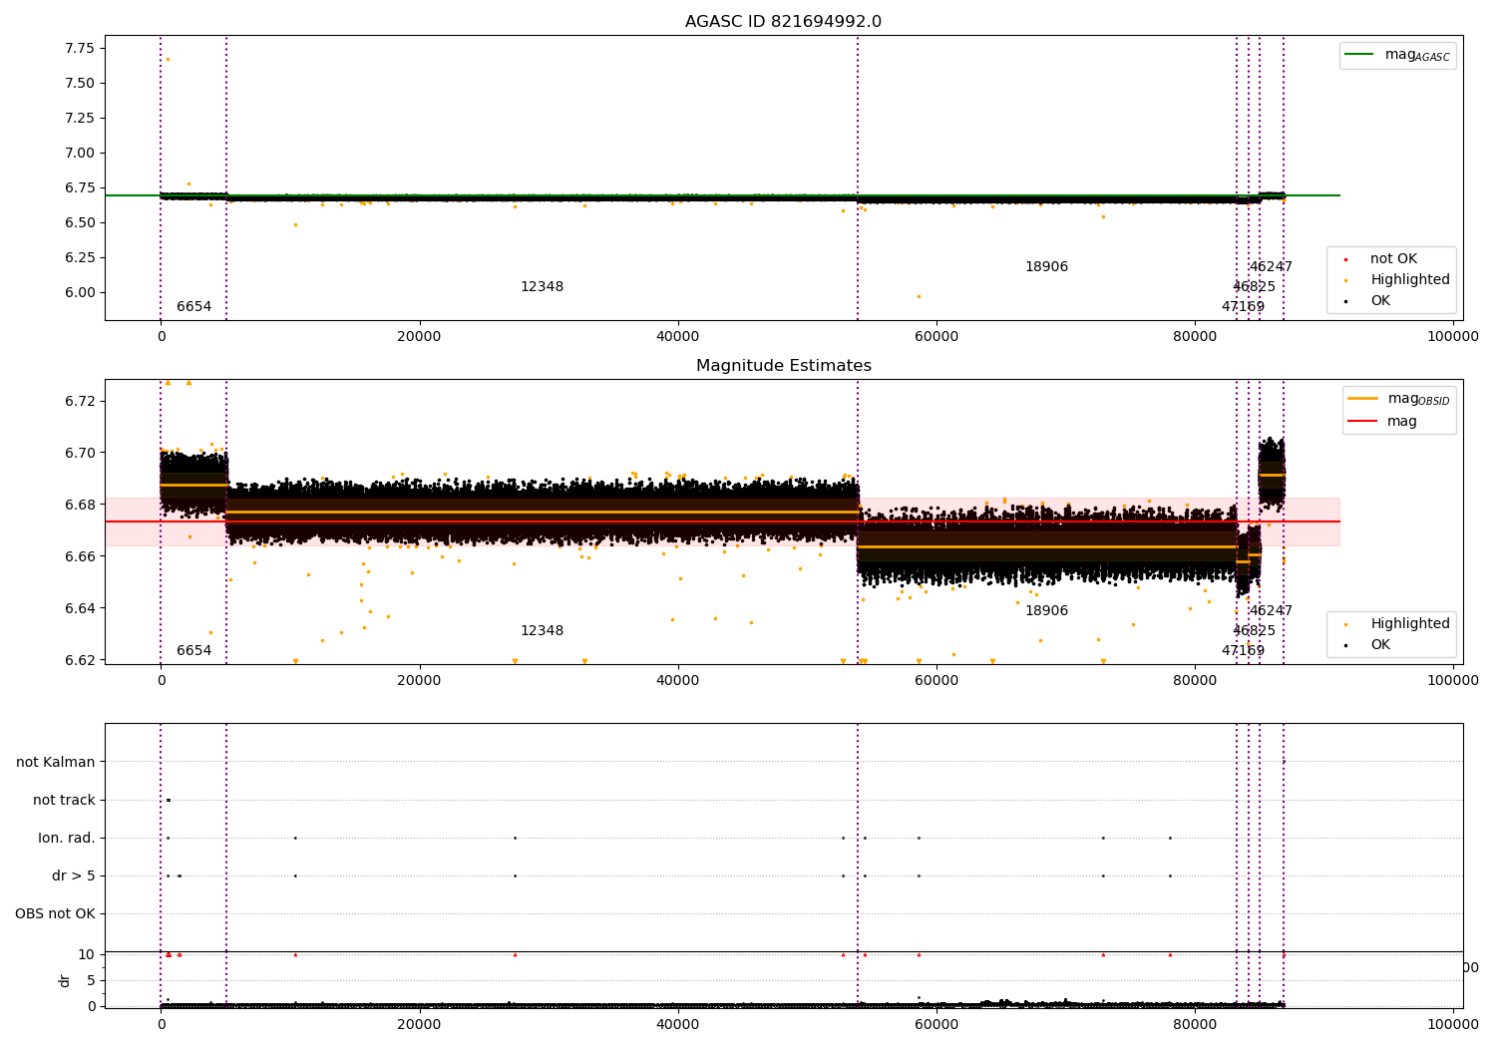Click obsid label 47169 in Magnitude Estimates plot
The image size is (1496, 1047).
[x=1243, y=651]
